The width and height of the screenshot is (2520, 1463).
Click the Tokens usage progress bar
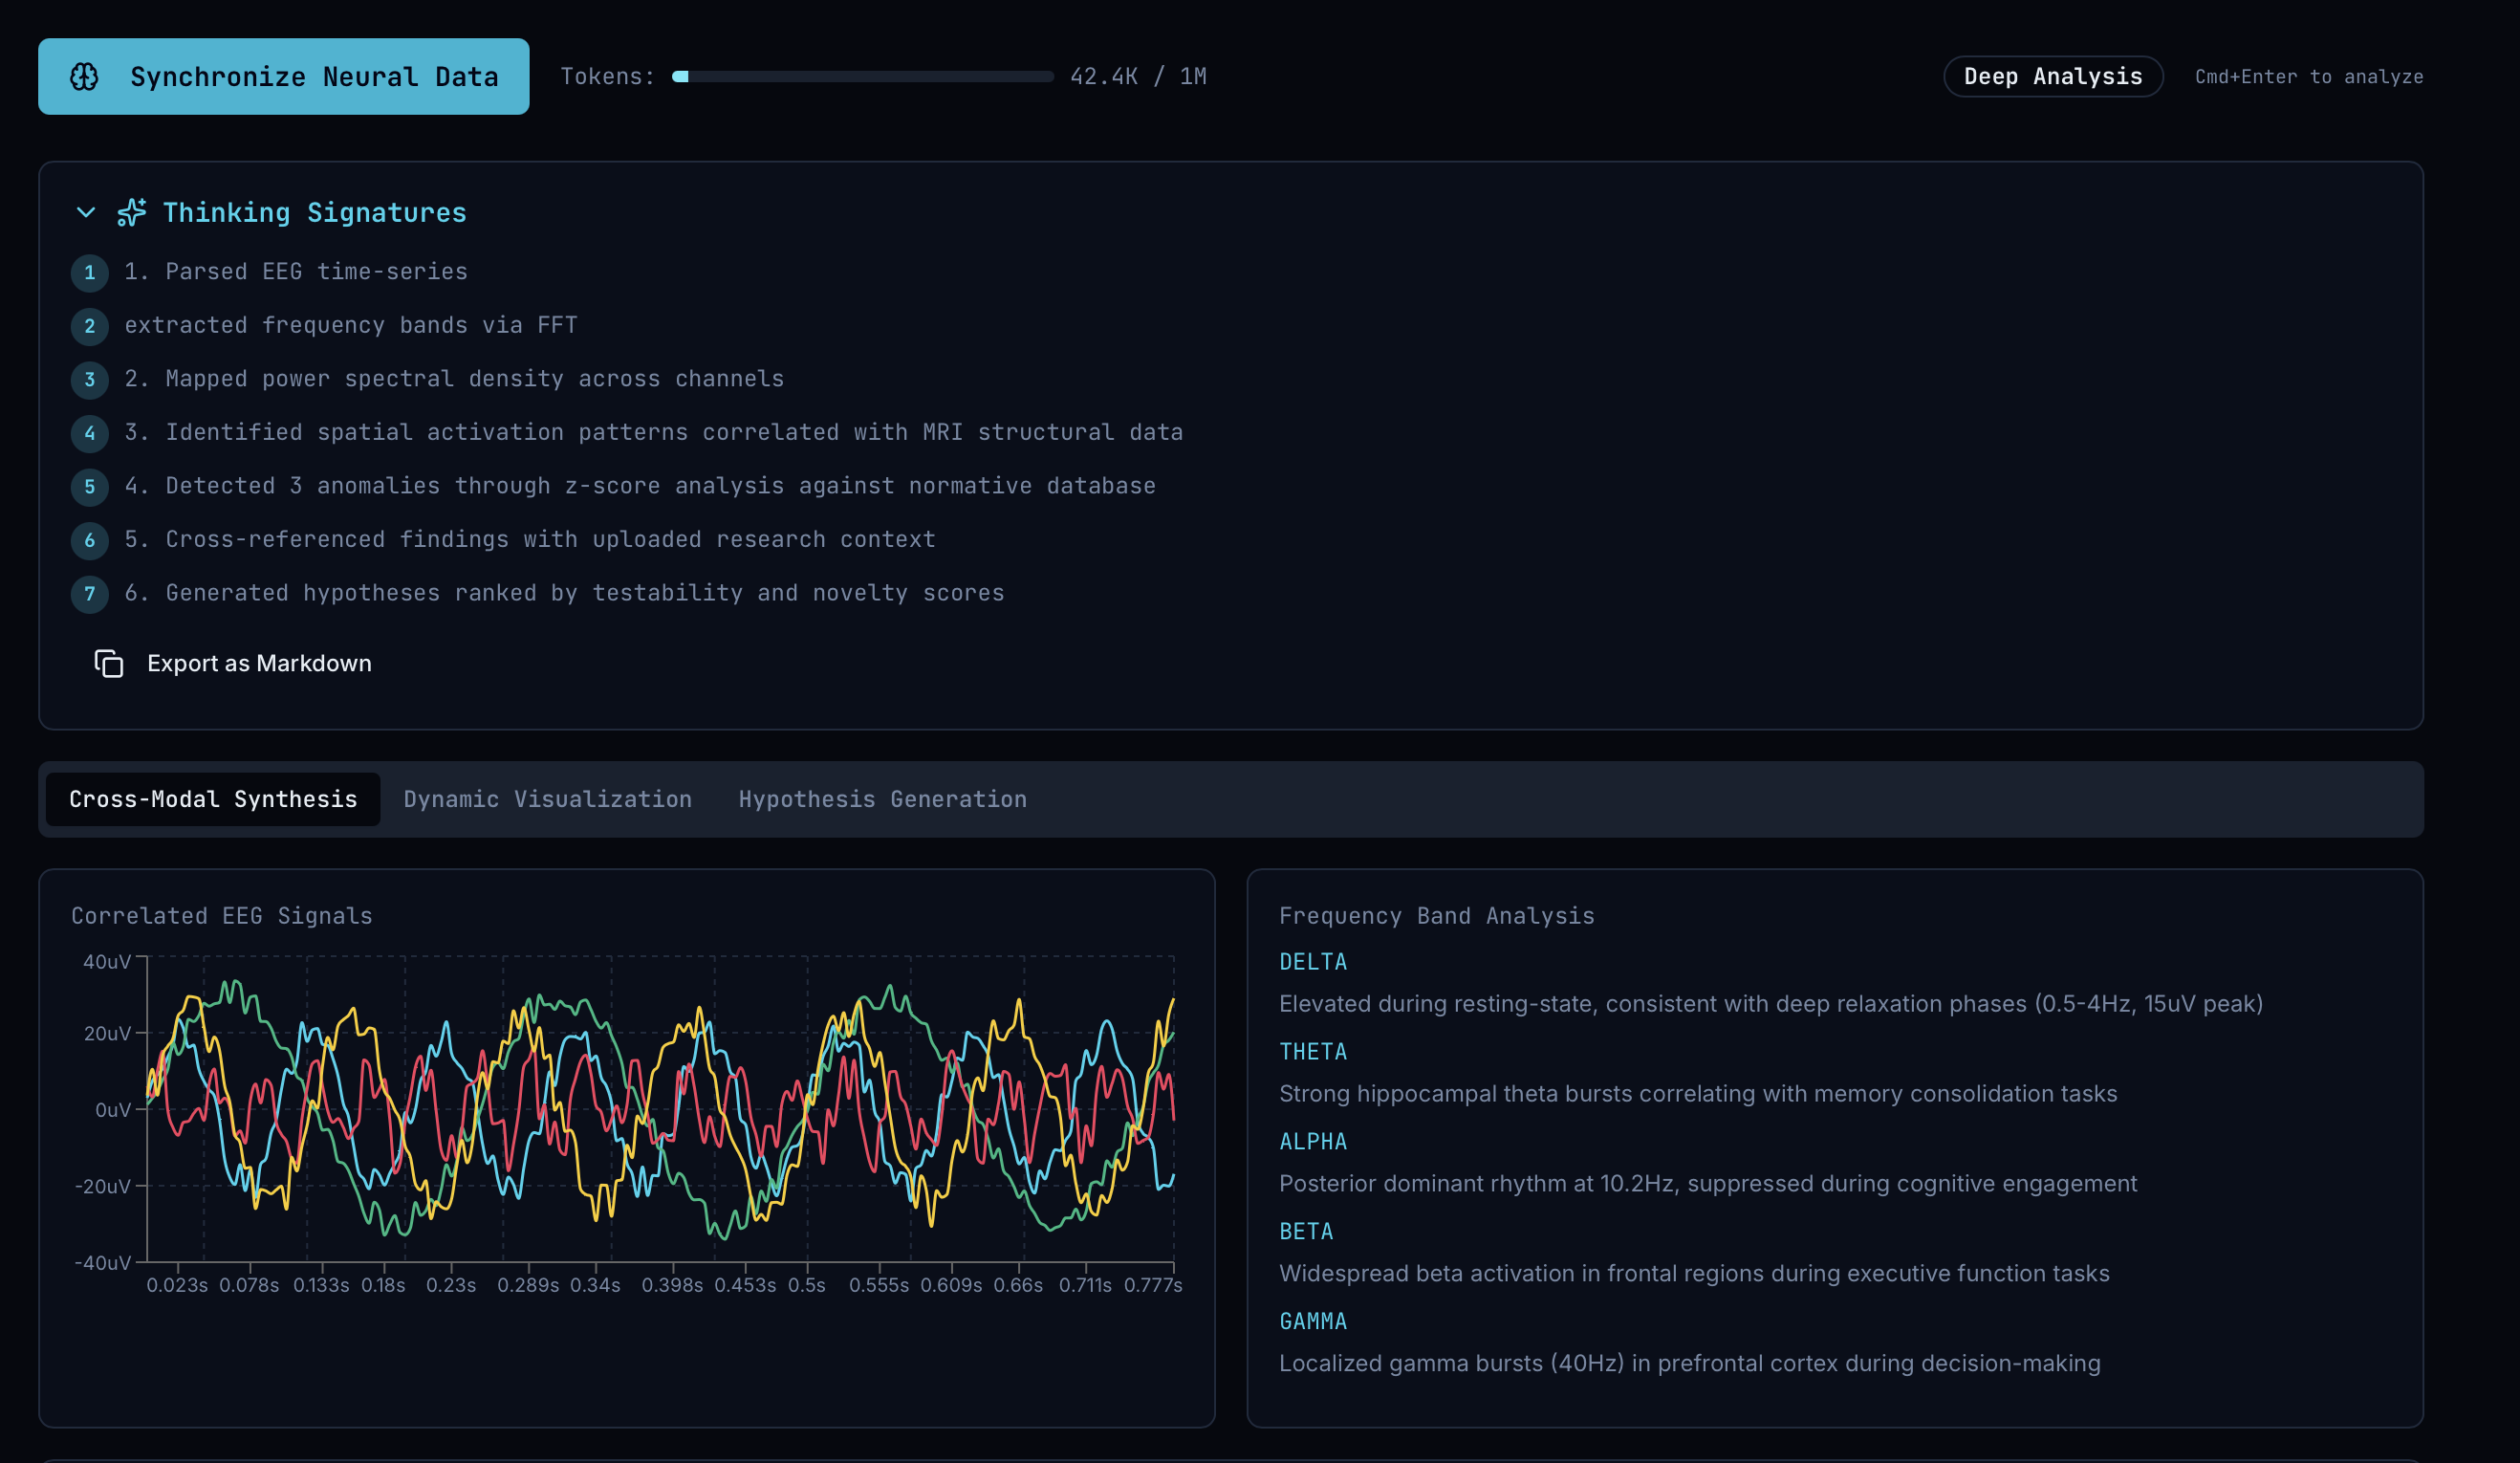coord(862,77)
